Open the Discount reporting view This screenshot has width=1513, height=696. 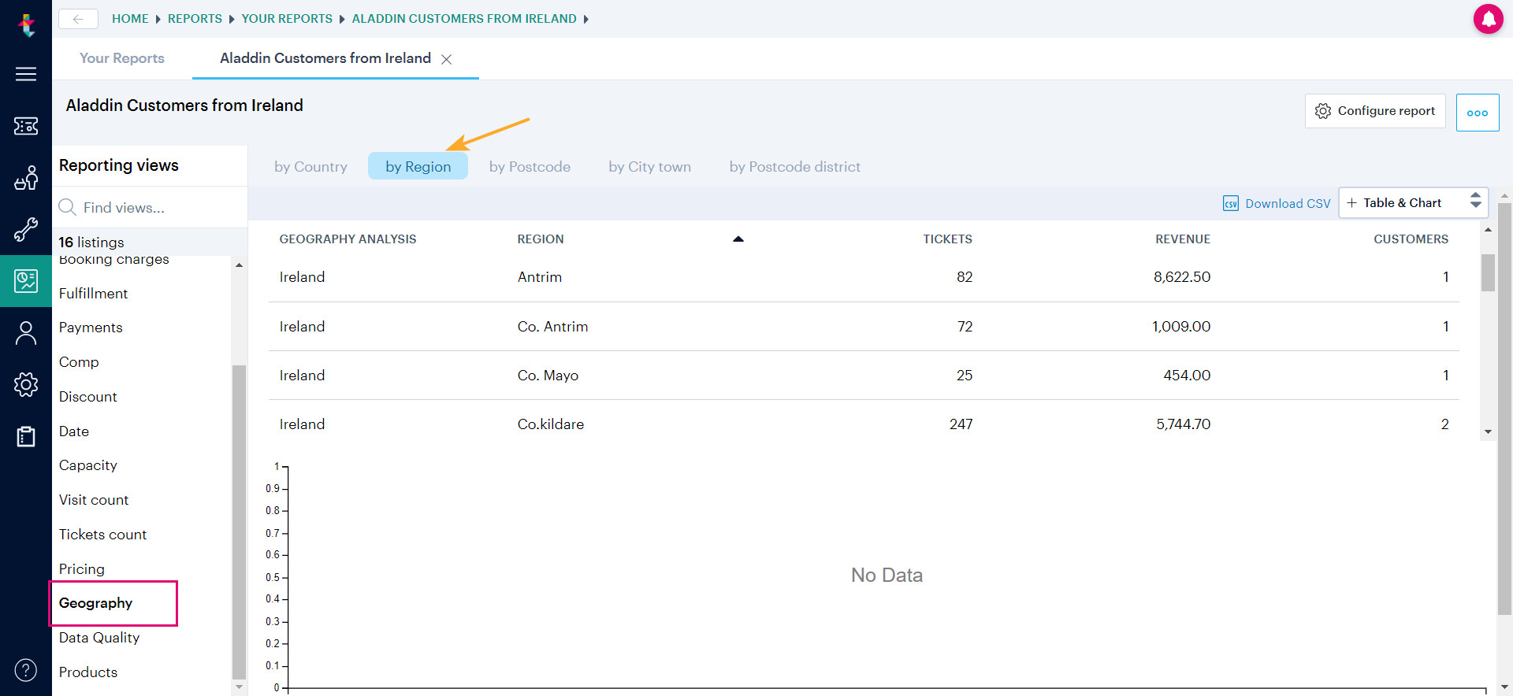point(87,397)
